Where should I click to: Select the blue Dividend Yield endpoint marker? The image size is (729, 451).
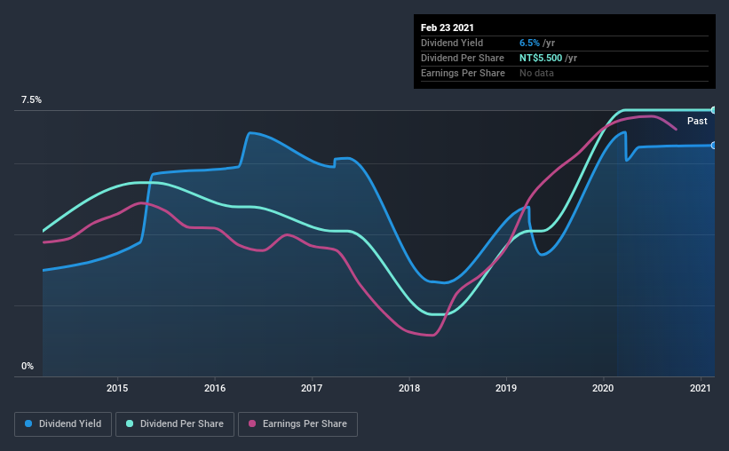pos(714,146)
